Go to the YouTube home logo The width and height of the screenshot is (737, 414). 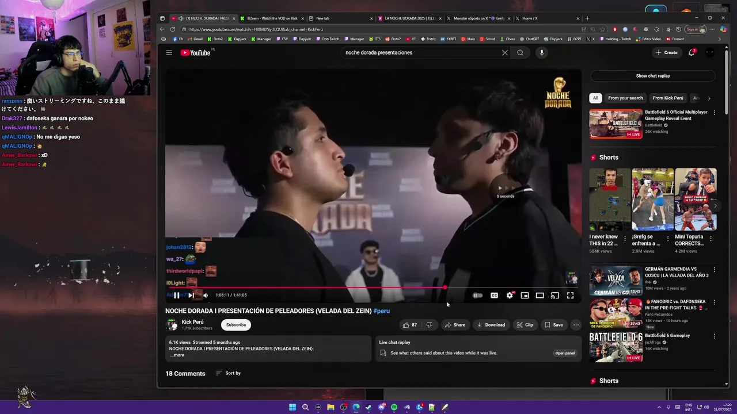point(196,53)
